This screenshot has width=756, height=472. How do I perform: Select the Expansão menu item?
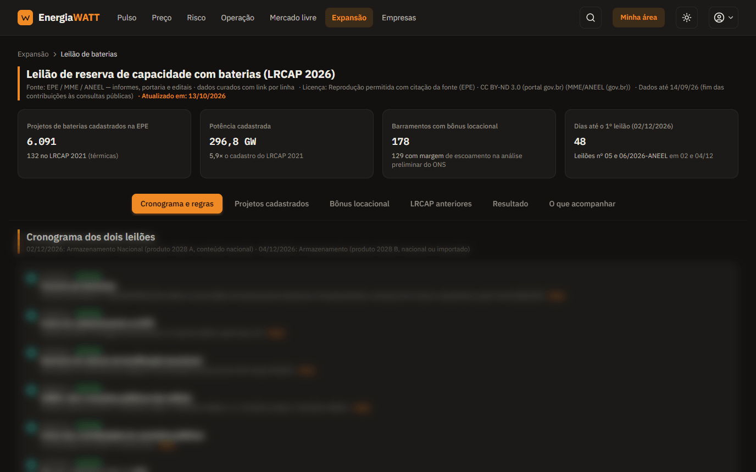click(349, 18)
